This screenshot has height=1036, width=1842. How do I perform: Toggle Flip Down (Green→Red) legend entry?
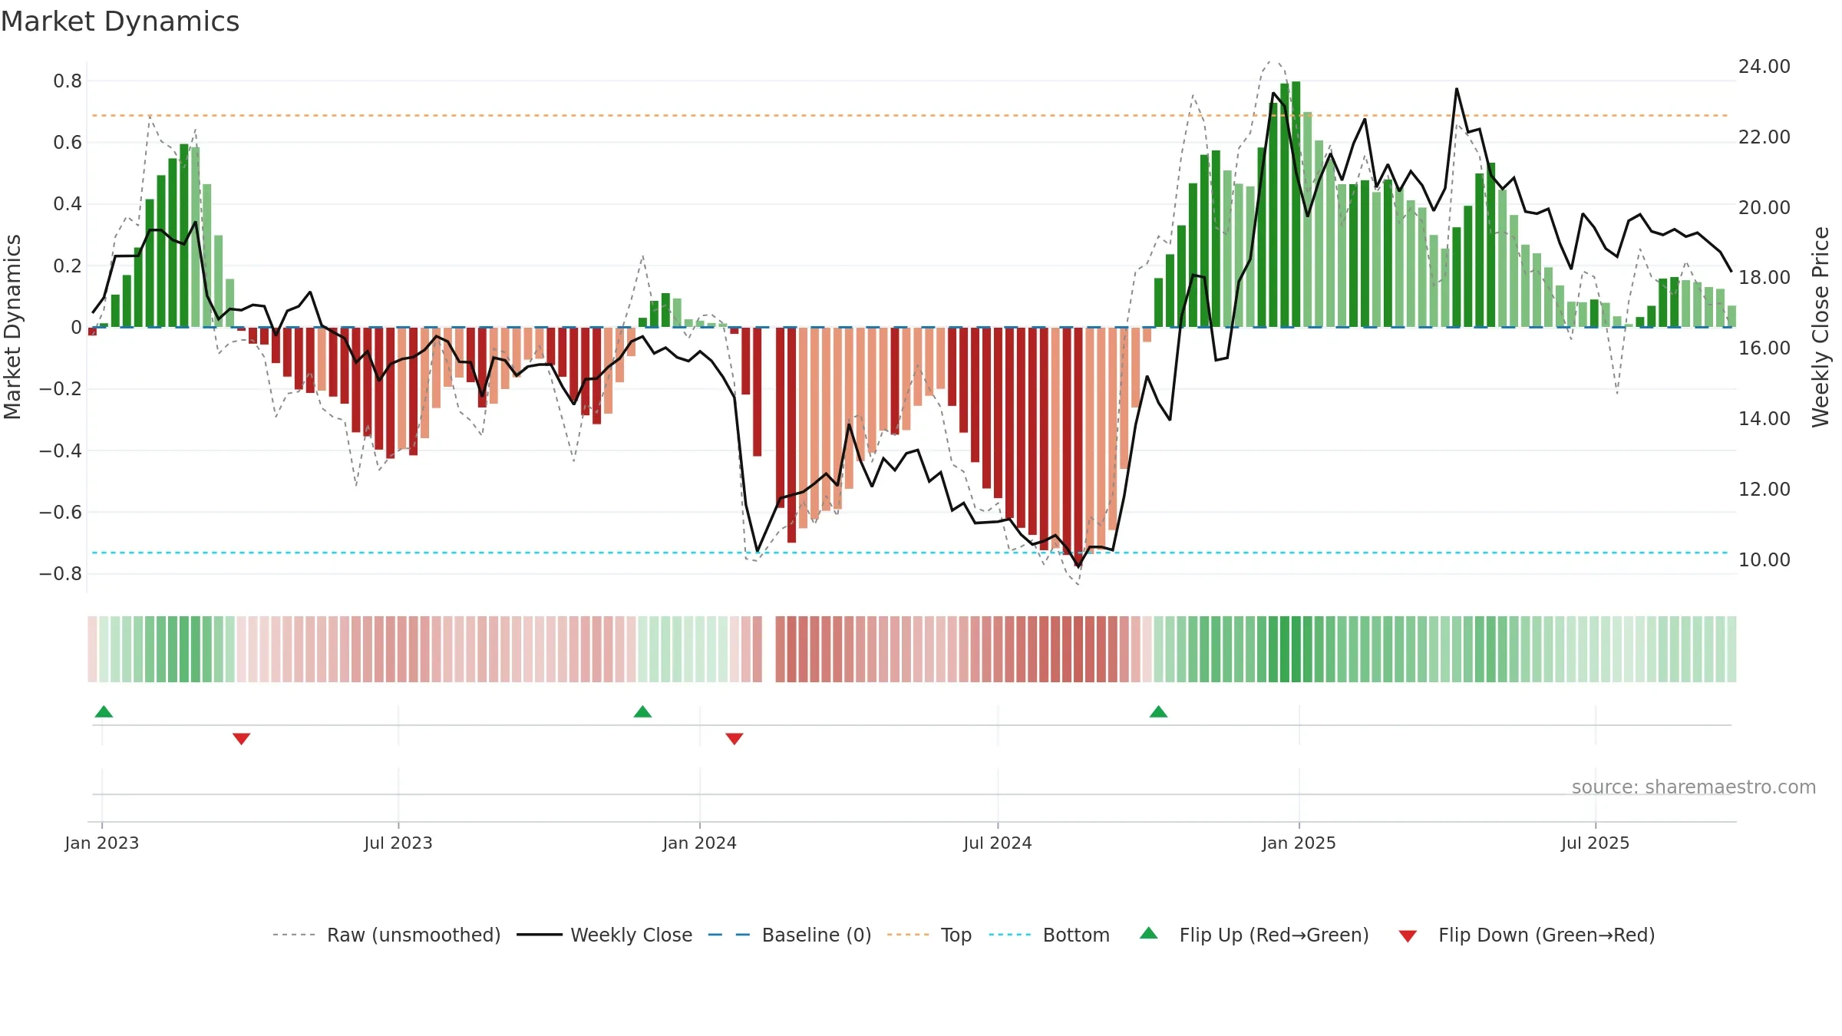pos(1527,935)
